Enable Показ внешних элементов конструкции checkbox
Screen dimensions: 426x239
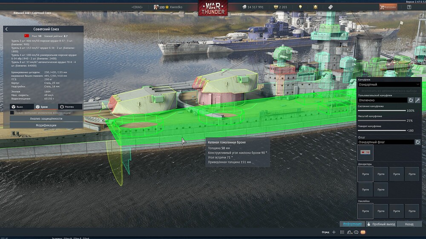[12, 113]
